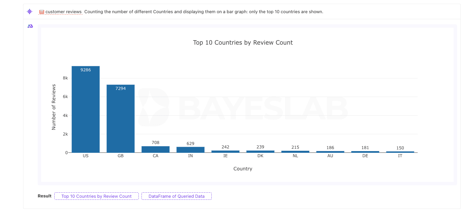Click the 6k y-axis tick

coord(65,97)
